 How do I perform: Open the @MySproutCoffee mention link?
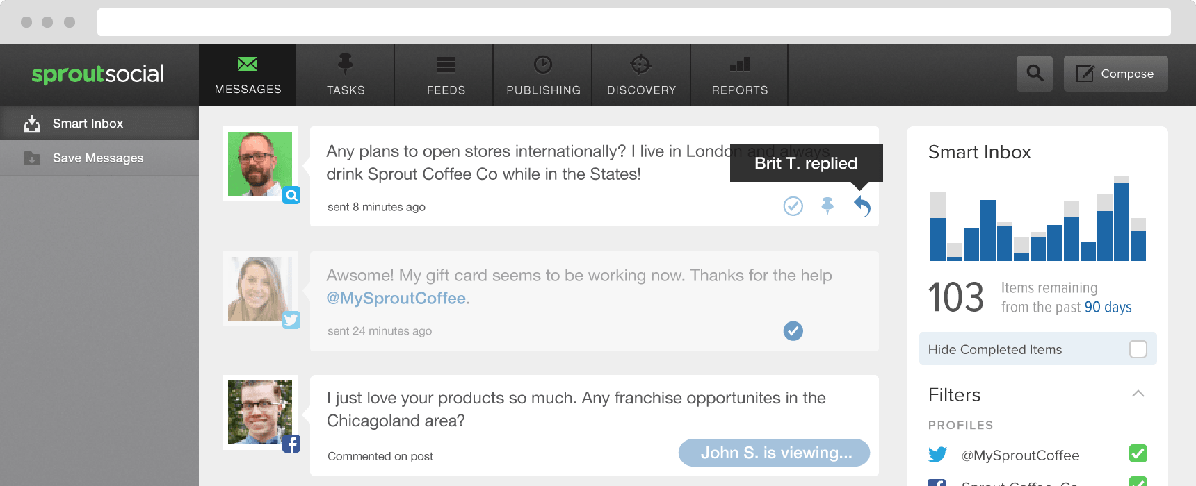pyautogui.click(x=396, y=299)
